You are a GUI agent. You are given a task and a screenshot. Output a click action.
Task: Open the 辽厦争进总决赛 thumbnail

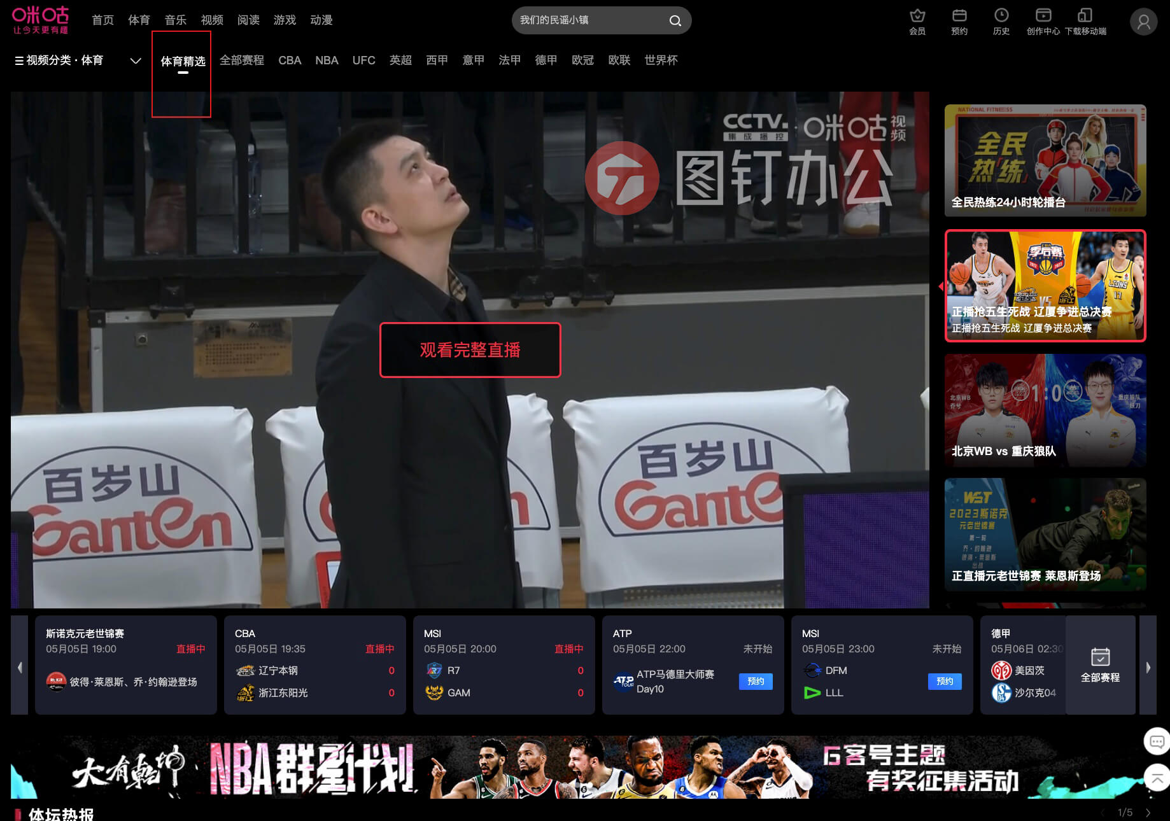pos(1045,286)
